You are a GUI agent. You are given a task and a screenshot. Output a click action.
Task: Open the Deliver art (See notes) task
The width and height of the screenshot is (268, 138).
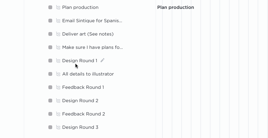point(88,34)
